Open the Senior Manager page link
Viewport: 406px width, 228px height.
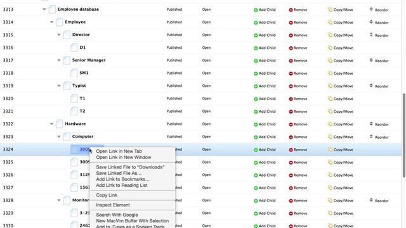89,60
